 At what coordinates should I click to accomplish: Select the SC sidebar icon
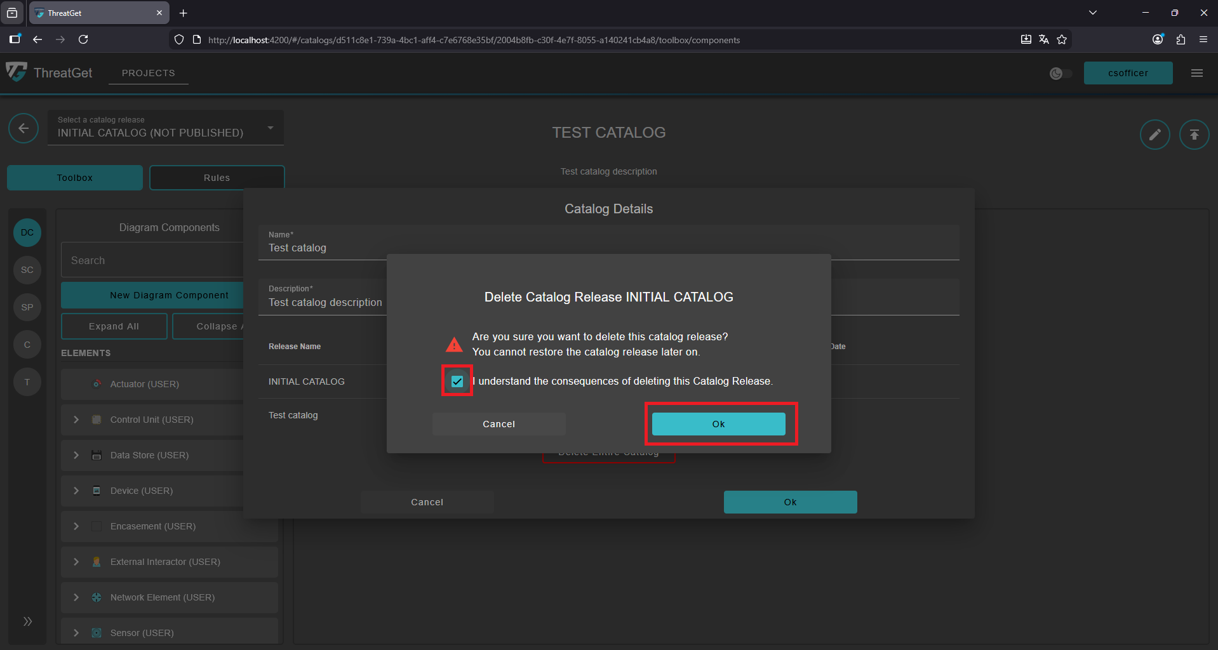(27, 270)
